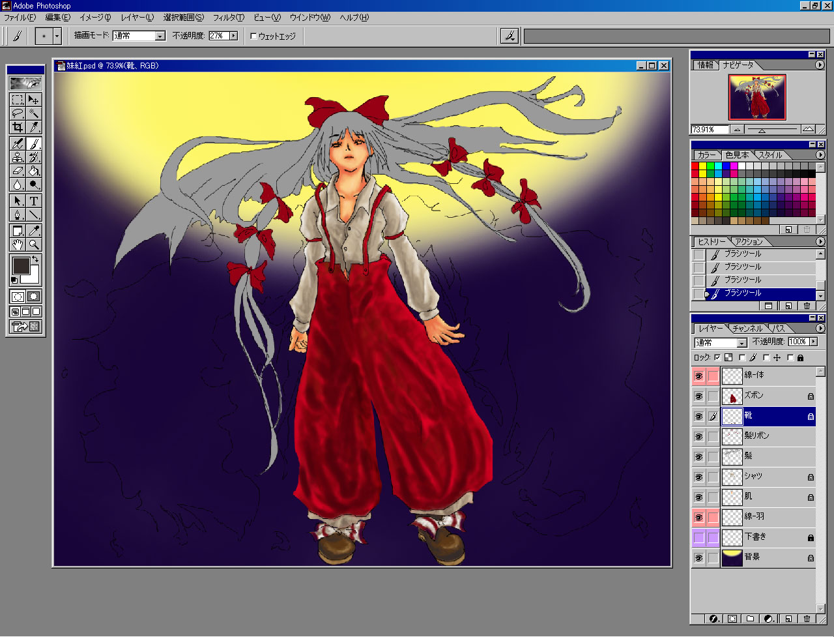The height and width of the screenshot is (637, 834).
Task: Select the Crop tool
Action: pos(18,128)
